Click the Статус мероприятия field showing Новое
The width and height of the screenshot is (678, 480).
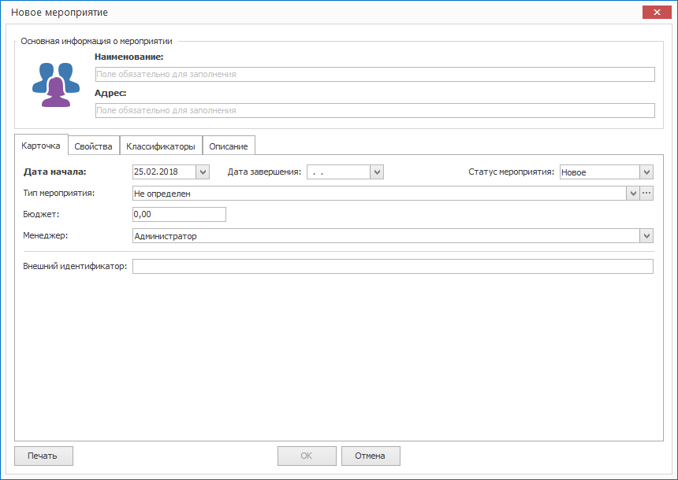tap(600, 172)
